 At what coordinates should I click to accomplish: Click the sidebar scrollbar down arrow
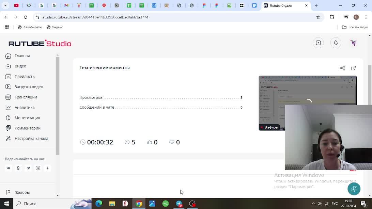(58, 195)
